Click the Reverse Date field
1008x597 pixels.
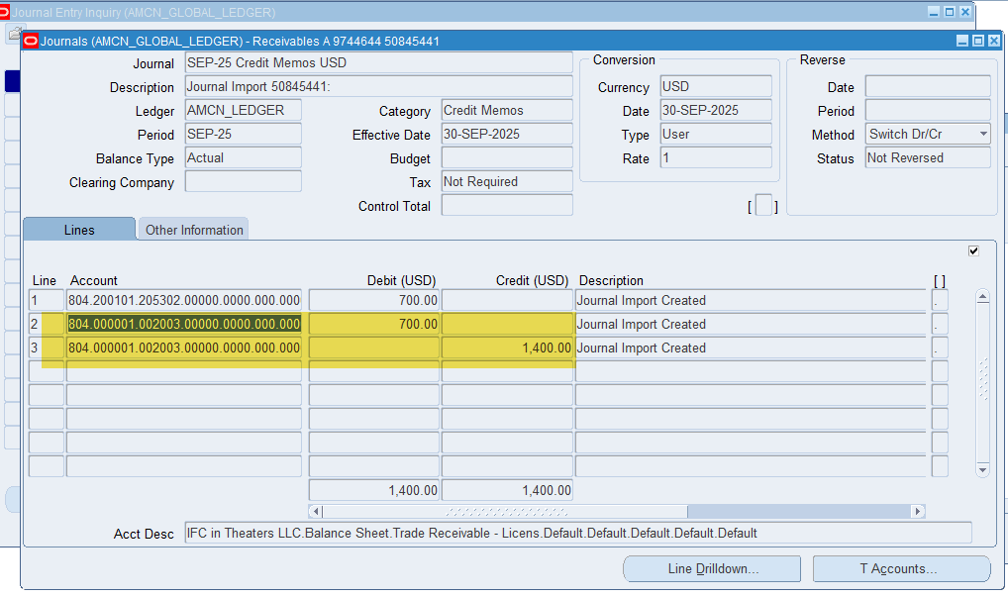pyautogui.click(x=928, y=86)
